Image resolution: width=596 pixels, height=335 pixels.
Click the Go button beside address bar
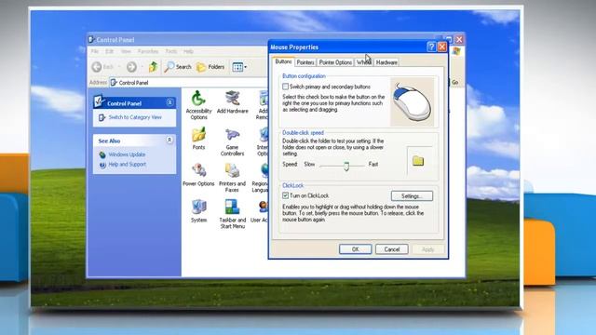[x=454, y=82]
